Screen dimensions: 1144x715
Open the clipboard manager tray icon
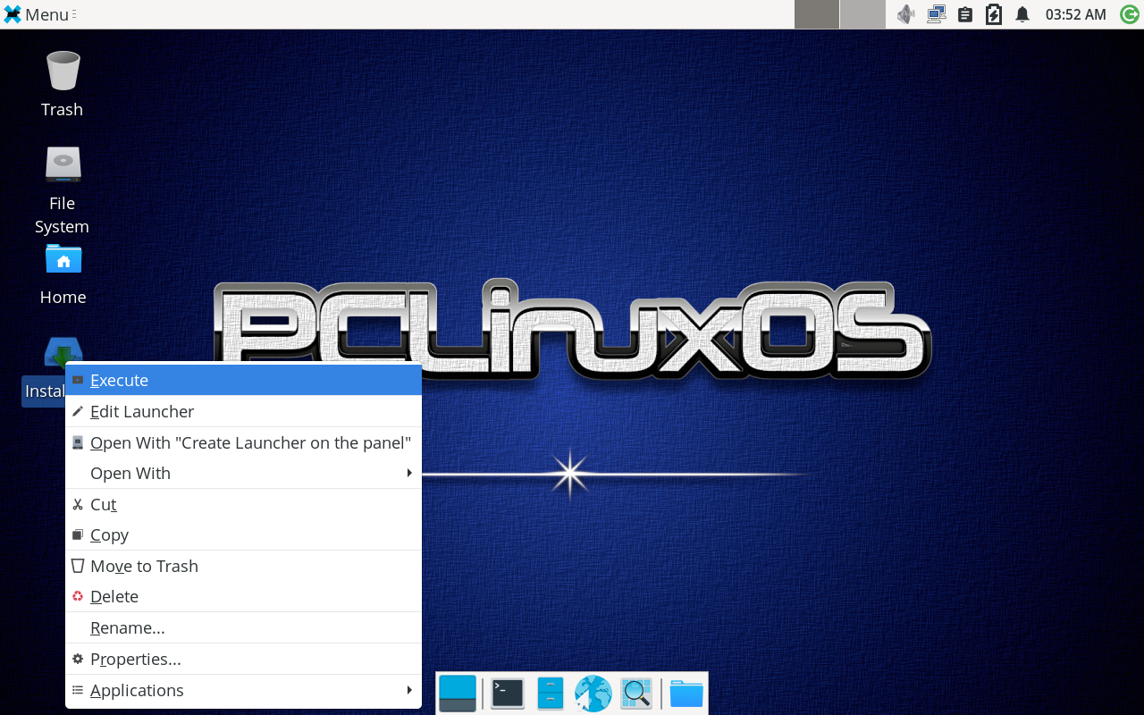[x=964, y=14]
